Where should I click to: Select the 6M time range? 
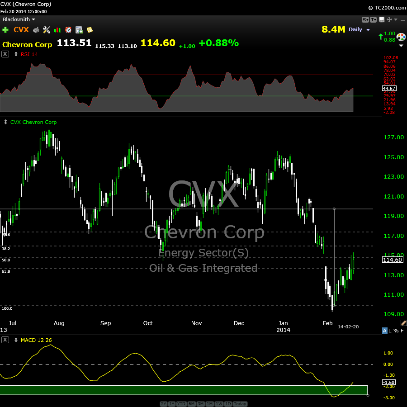click(x=192, y=404)
